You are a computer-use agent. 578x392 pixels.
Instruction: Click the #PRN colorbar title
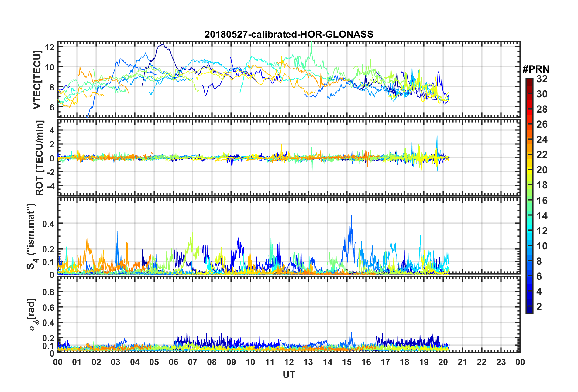tap(536, 69)
